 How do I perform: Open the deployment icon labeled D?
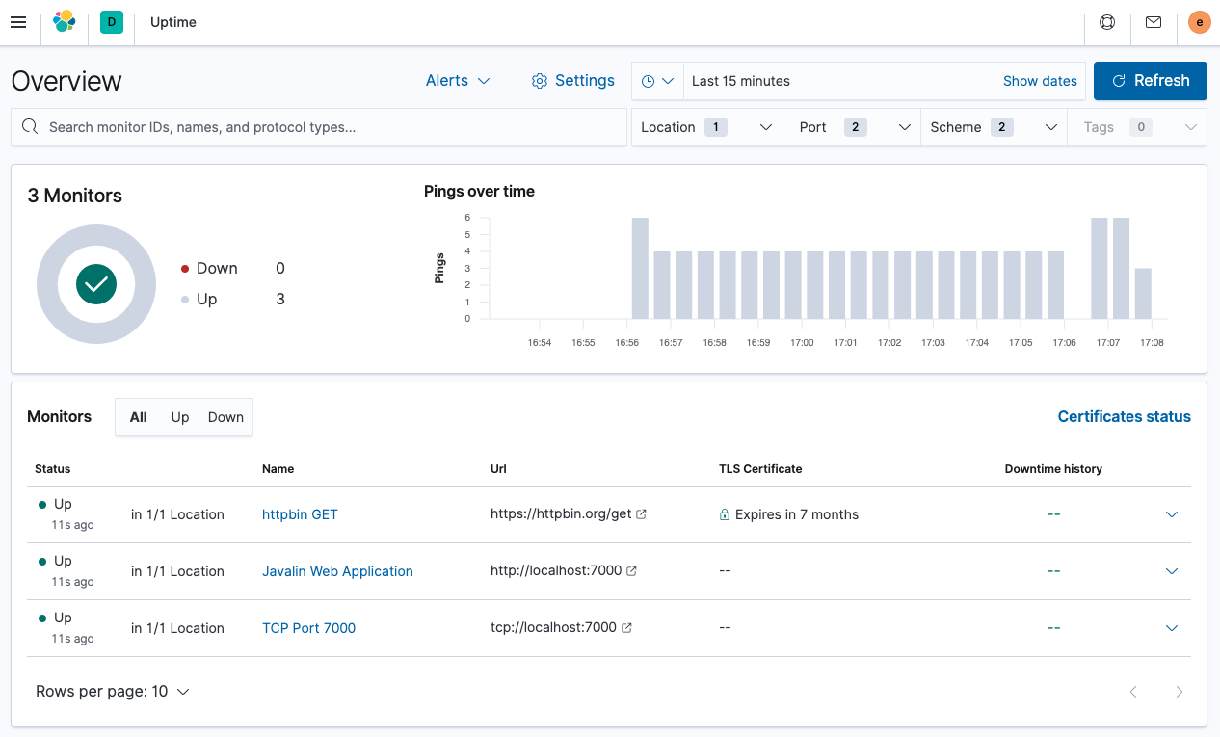click(x=110, y=22)
